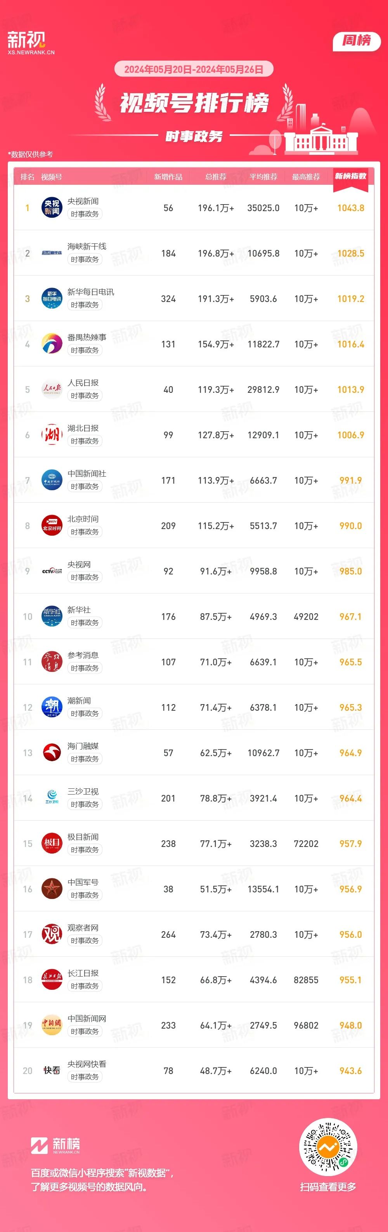
Task: Click the 潮新闻 blue avatar icon
Action: (52, 707)
